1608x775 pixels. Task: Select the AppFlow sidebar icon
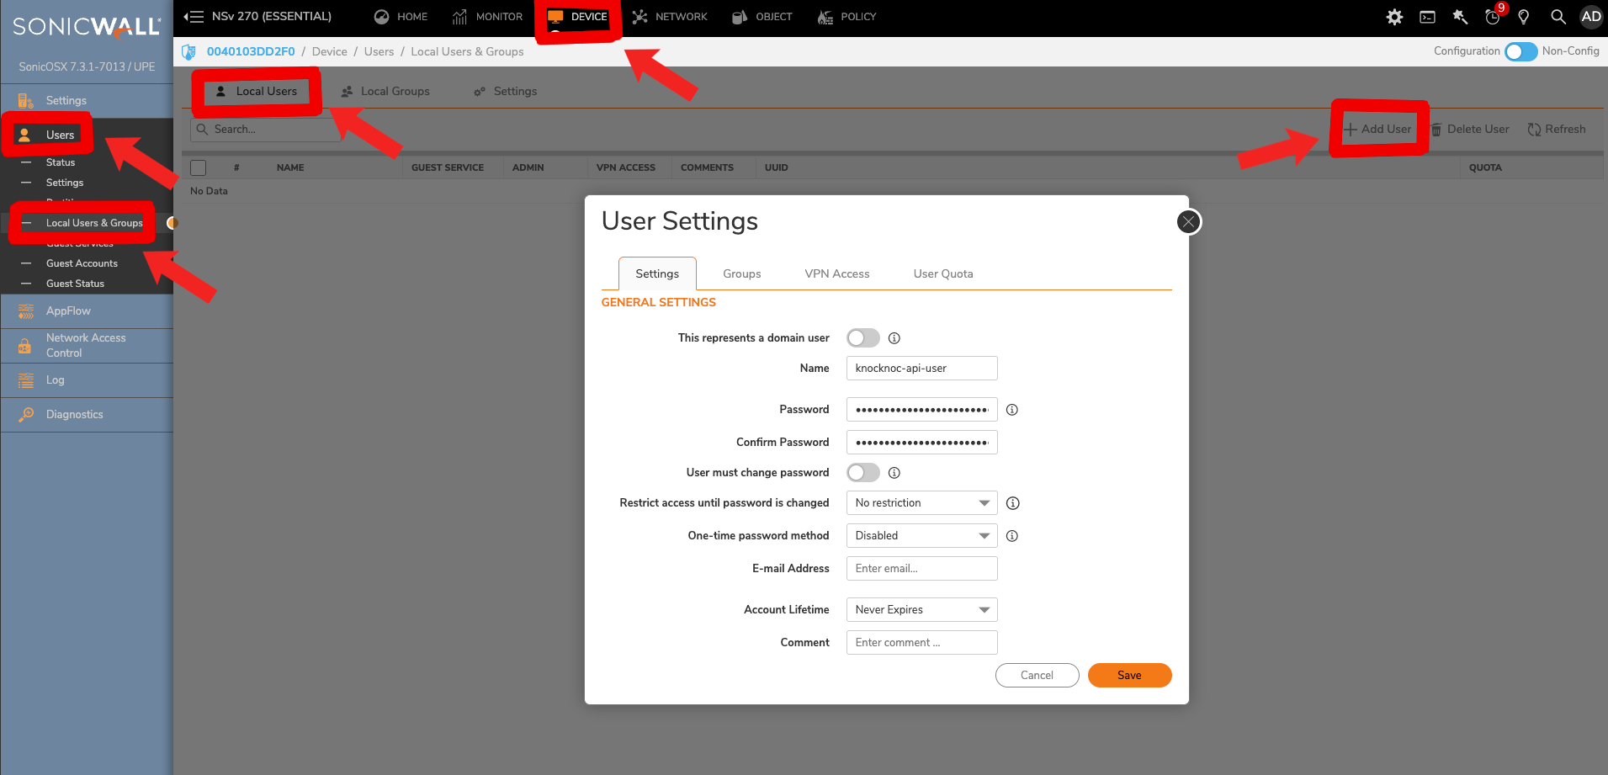click(x=24, y=311)
